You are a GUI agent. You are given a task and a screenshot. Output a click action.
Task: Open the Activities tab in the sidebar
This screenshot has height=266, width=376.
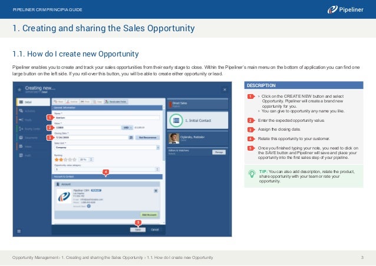pos(33,111)
